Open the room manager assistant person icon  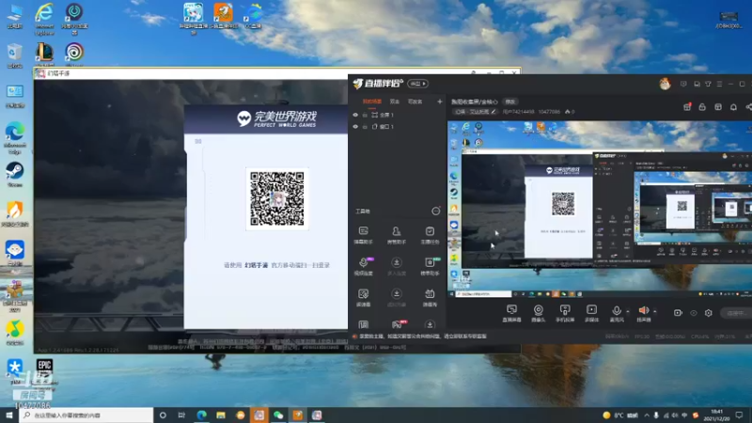(x=396, y=235)
